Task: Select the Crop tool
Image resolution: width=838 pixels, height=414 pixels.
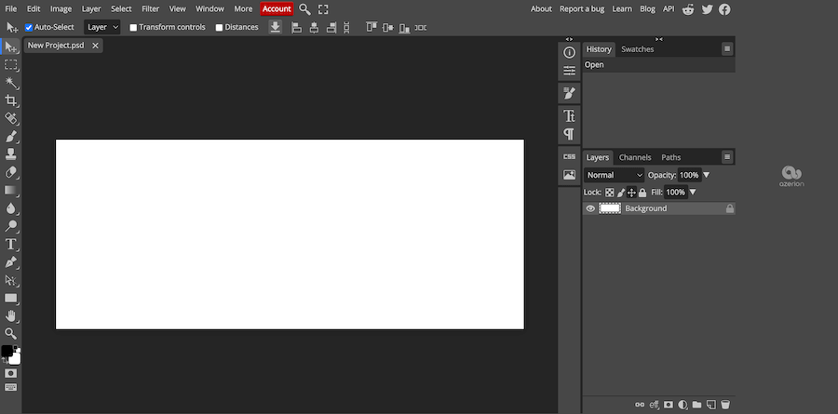Action: [x=10, y=100]
